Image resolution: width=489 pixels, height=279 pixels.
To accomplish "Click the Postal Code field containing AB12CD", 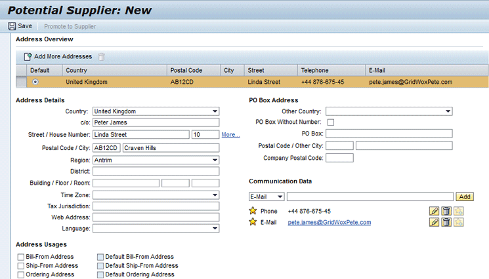I will click(x=106, y=148).
